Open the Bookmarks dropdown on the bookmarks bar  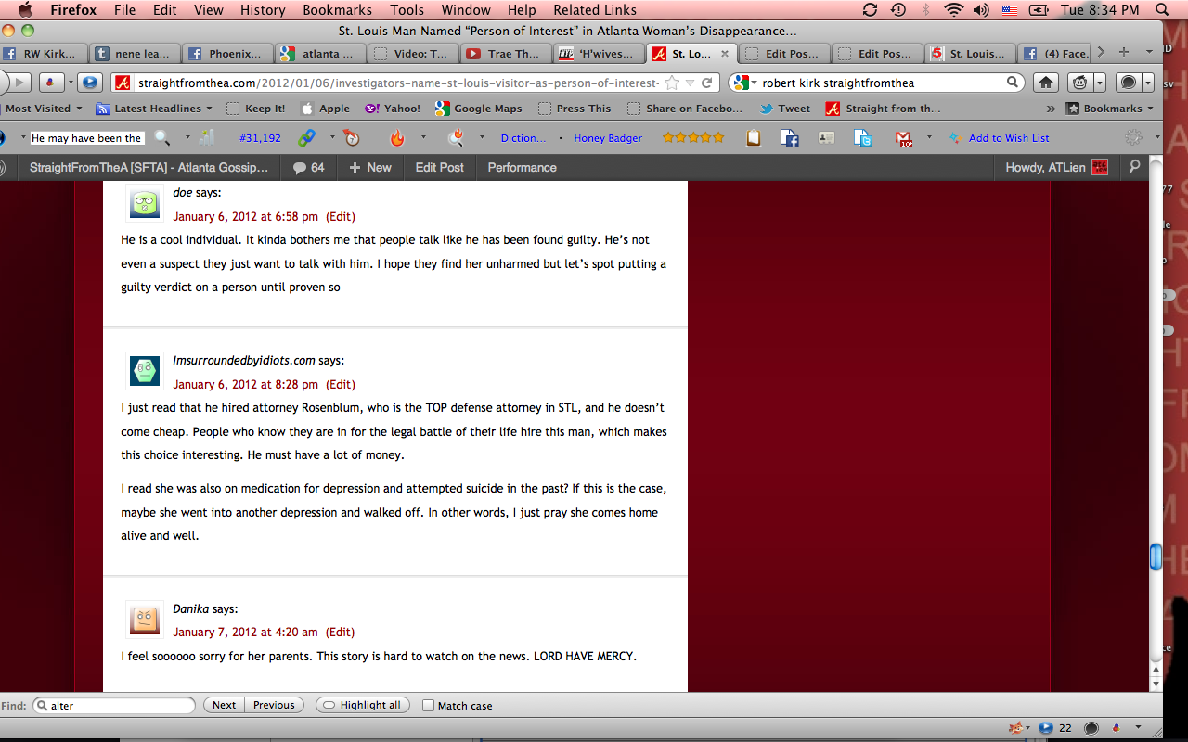1111,109
